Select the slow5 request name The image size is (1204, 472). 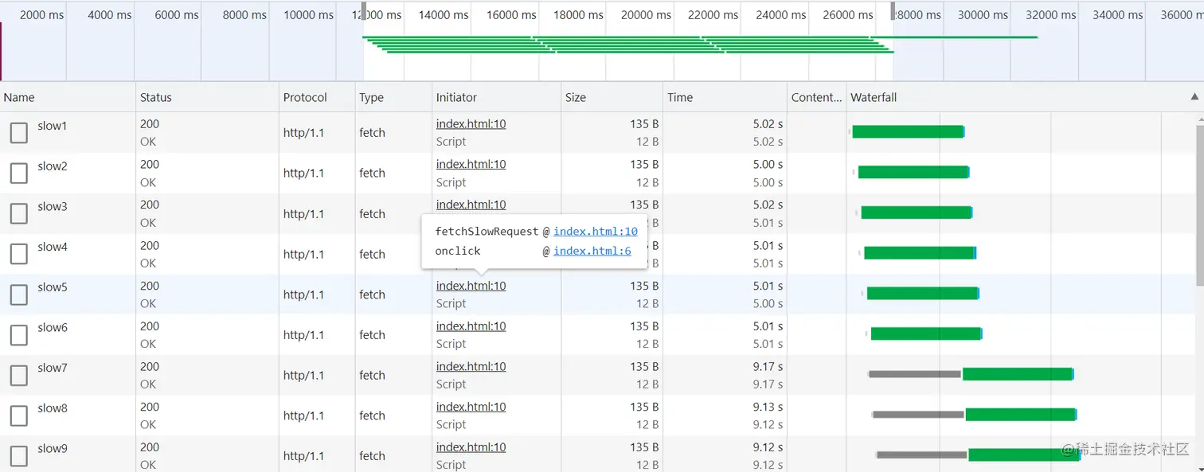[x=53, y=287]
